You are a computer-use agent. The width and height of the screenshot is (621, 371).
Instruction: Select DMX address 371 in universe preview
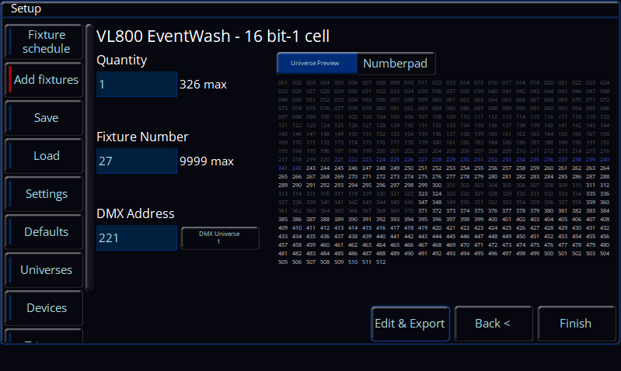pos(423,211)
